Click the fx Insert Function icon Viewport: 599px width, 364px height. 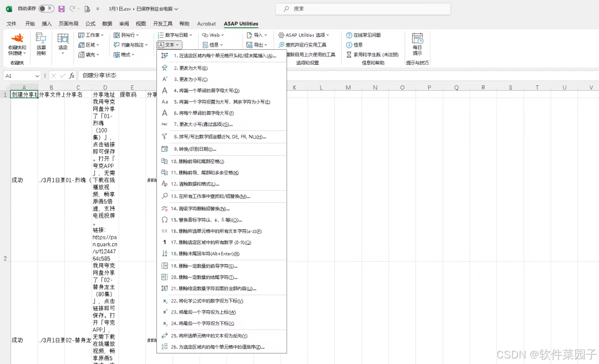click(x=72, y=75)
